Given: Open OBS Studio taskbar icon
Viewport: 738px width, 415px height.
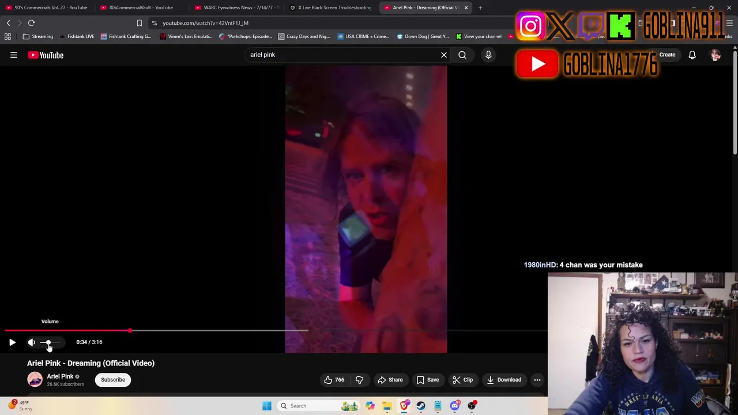Looking at the screenshot, I should click(472, 406).
